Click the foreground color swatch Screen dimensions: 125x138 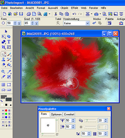pos(3,97)
